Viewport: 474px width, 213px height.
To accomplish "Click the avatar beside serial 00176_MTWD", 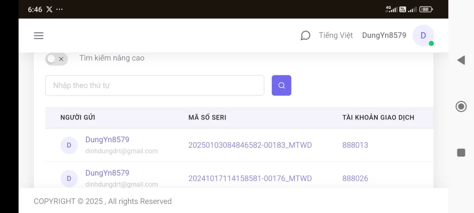I will click(69, 179).
